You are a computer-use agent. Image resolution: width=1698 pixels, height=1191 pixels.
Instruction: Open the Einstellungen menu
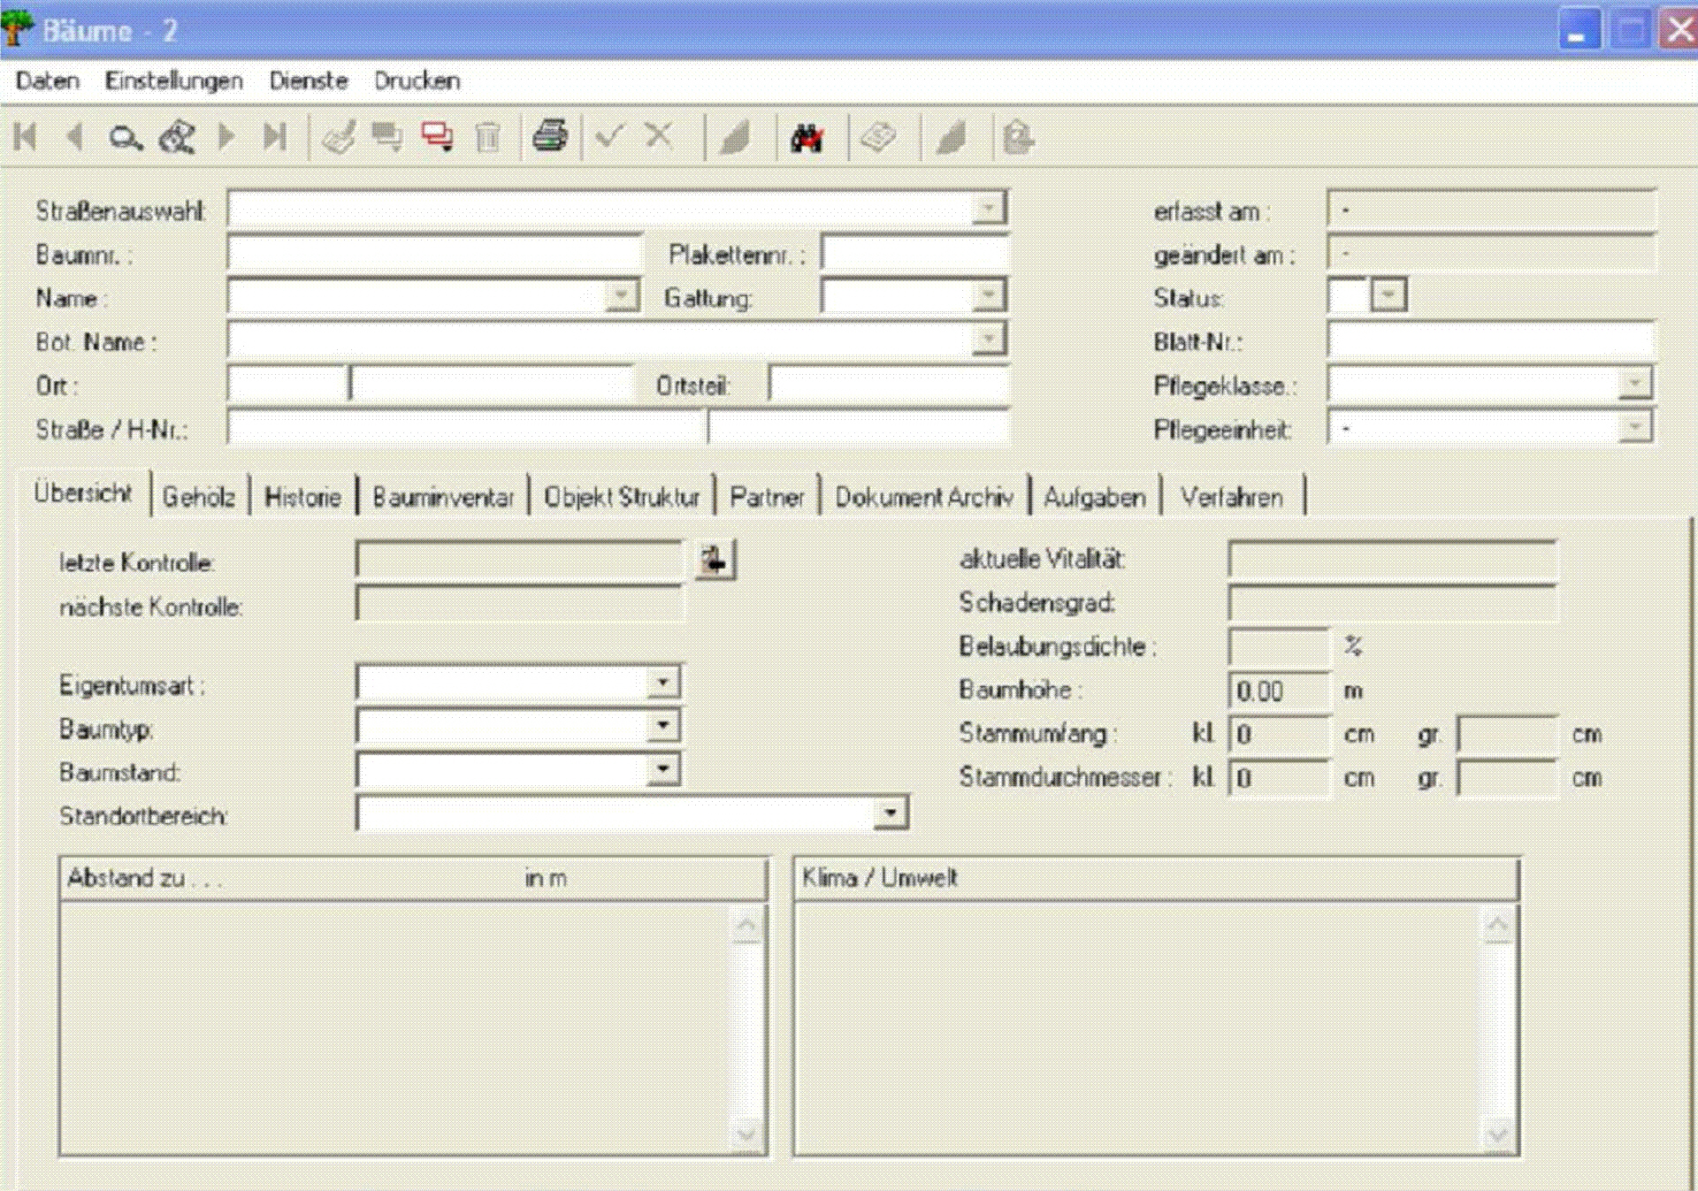[173, 80]
